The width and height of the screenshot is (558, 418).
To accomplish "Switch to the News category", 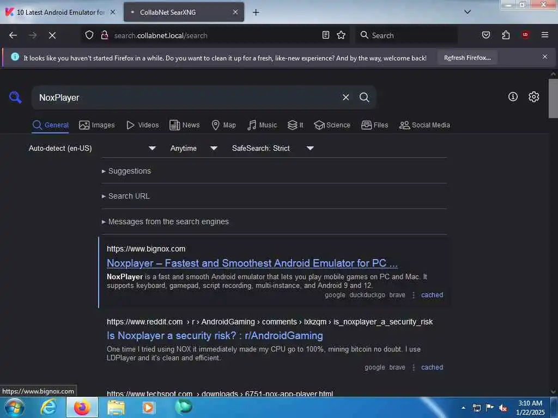I will [x=185, y=125].
